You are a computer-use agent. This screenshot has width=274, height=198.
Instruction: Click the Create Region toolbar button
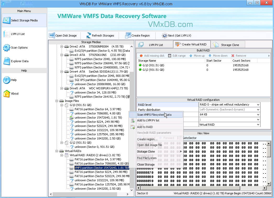[x=138, y=36]
